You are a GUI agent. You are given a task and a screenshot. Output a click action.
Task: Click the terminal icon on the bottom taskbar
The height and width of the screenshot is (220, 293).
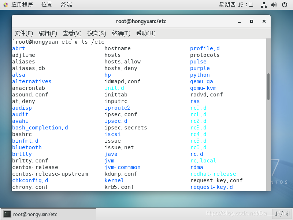click(8, 213)
